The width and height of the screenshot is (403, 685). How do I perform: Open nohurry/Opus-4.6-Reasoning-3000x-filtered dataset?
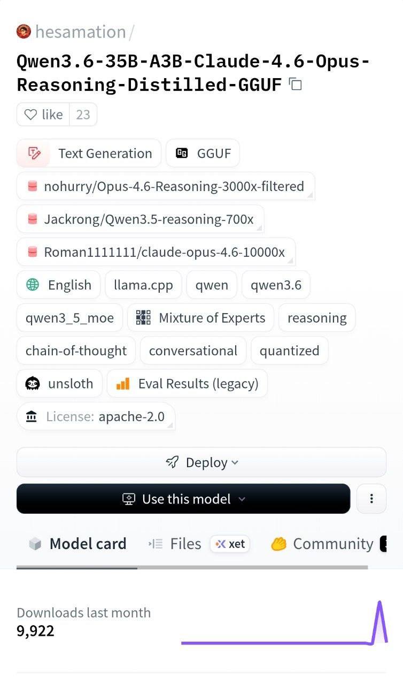tap(166, 186)
